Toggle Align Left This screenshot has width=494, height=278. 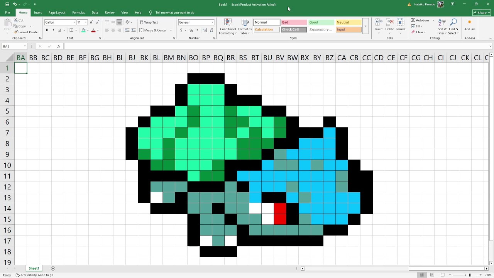(x=107, y=30)
